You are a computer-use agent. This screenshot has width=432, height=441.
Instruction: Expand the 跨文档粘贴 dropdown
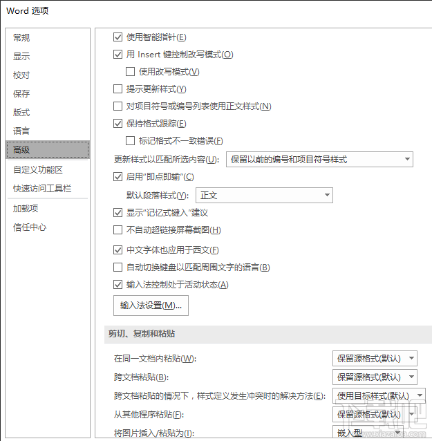tap(375, 377)
